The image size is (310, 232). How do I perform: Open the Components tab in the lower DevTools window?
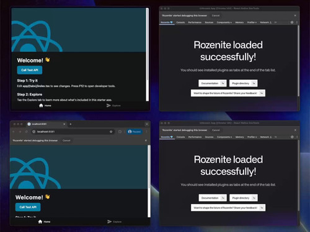224,137
